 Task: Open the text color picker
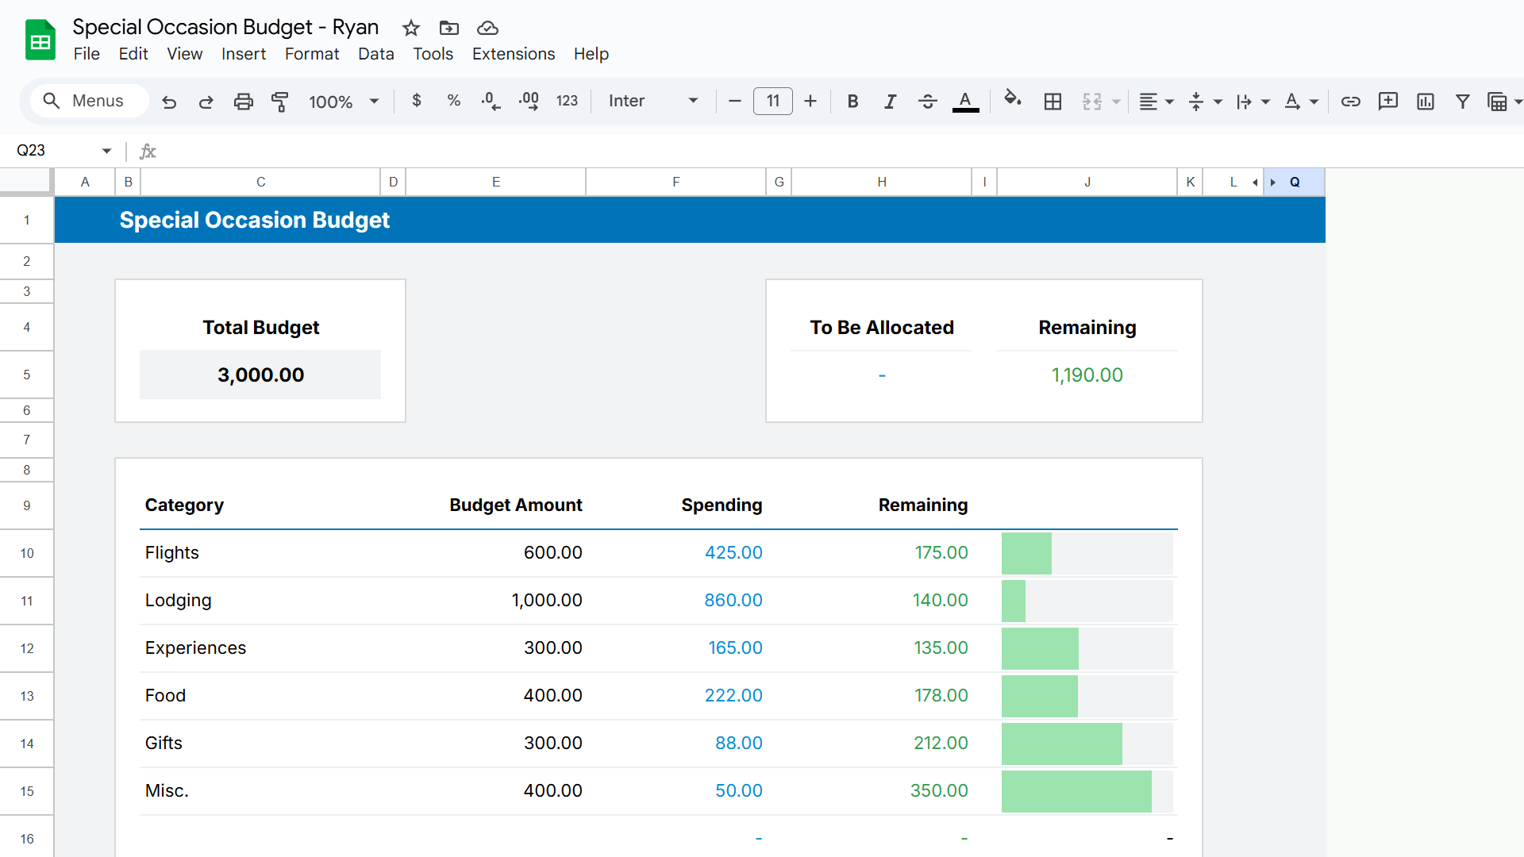tap(965, 102)
